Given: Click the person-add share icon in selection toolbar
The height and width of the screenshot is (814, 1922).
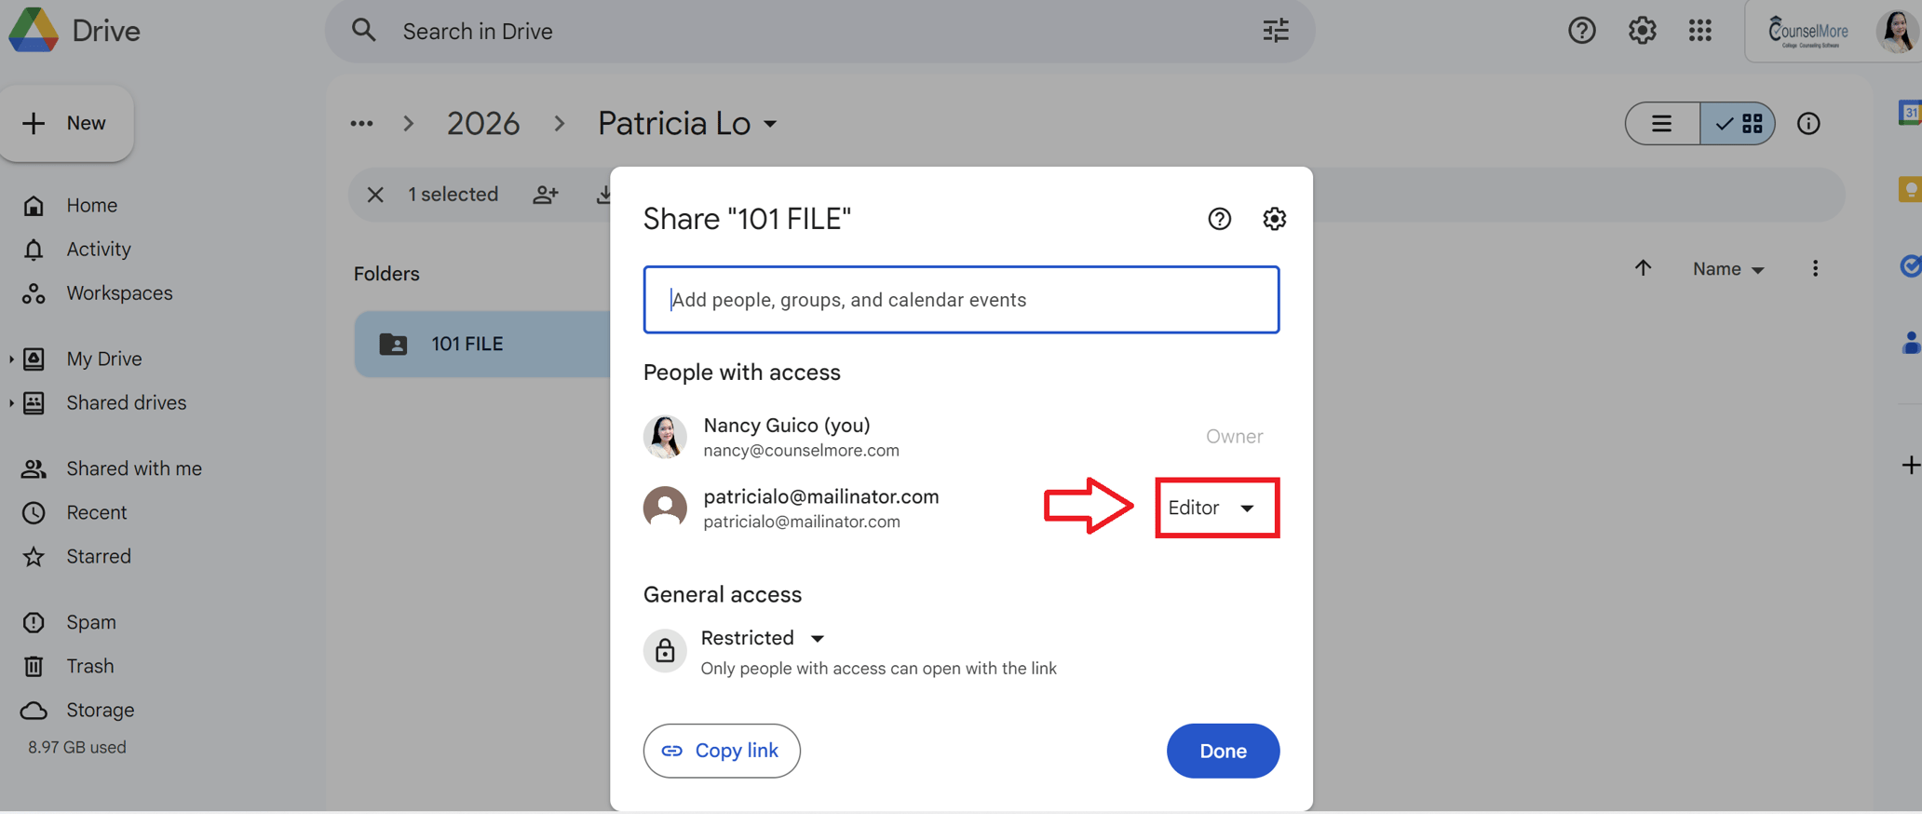Looking at the screenshot, I should click(546, 195).
